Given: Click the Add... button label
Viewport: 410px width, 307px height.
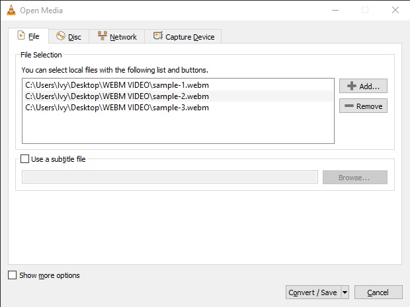Looking at the screenshot, I should 369,86.
